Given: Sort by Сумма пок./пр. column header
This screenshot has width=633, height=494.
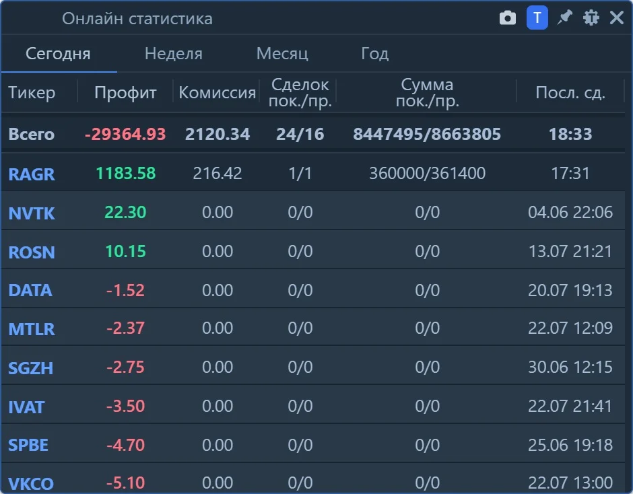Looking at the screenshot, I should (427, 93).
